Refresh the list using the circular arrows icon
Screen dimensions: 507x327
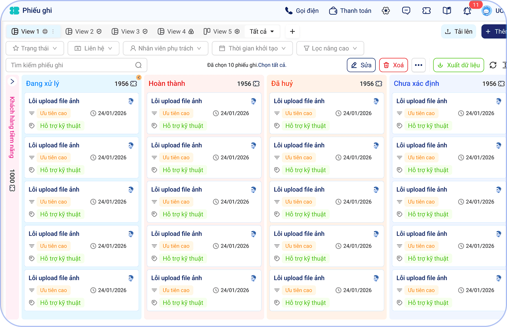pyautogui.click(x=493, y=65)
